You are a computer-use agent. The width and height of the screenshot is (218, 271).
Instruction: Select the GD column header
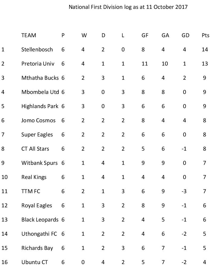click(x=185, y=35)
